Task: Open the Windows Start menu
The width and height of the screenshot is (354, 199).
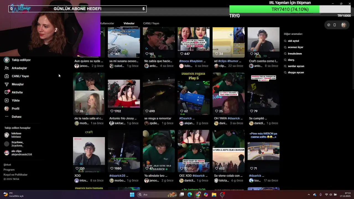Action: pos(132,195)
